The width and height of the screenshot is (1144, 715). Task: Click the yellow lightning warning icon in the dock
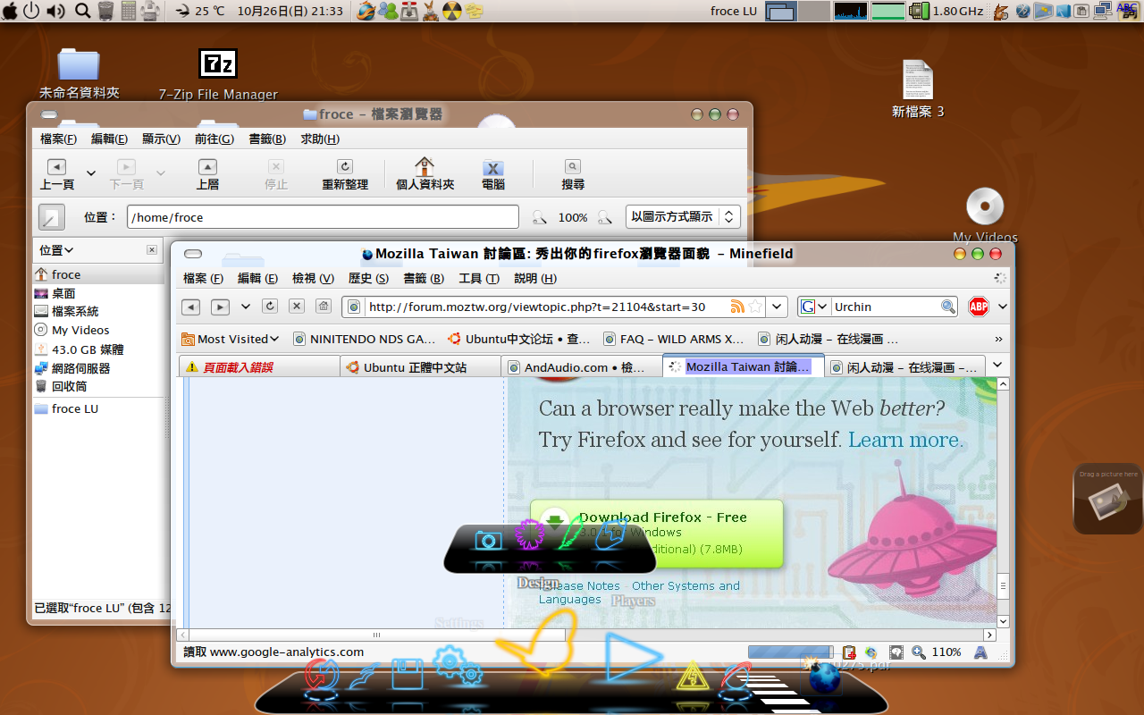692,677
